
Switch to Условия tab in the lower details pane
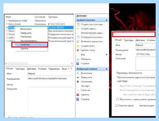(42, 69)
